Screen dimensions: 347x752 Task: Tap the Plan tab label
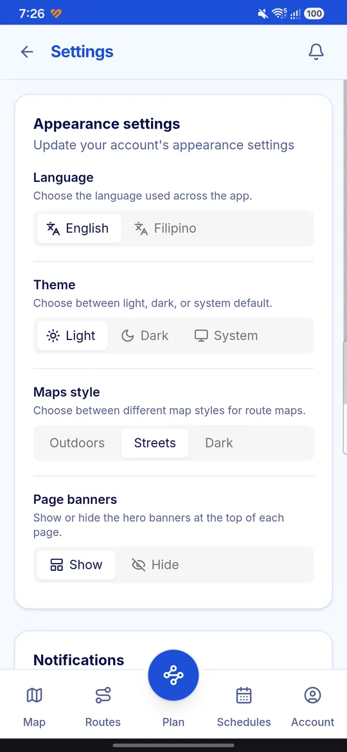[173, 722]
